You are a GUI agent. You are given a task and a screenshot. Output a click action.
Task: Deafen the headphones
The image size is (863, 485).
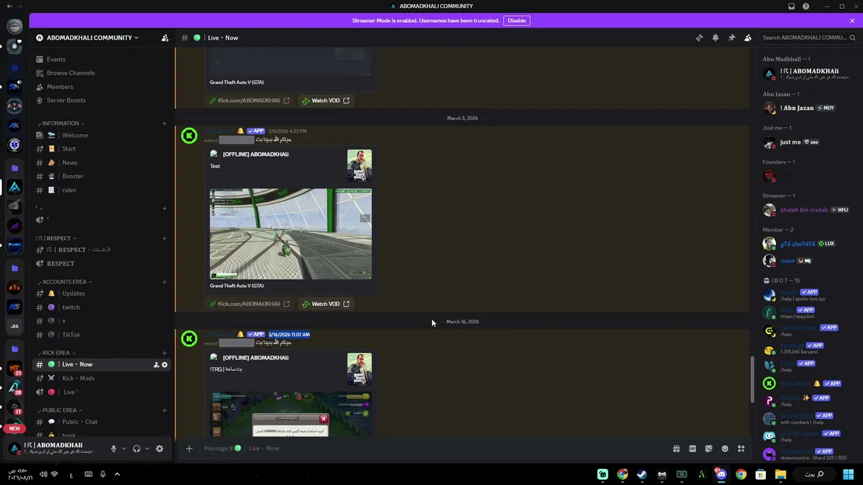pyautogui.click(x=136, y=449)
